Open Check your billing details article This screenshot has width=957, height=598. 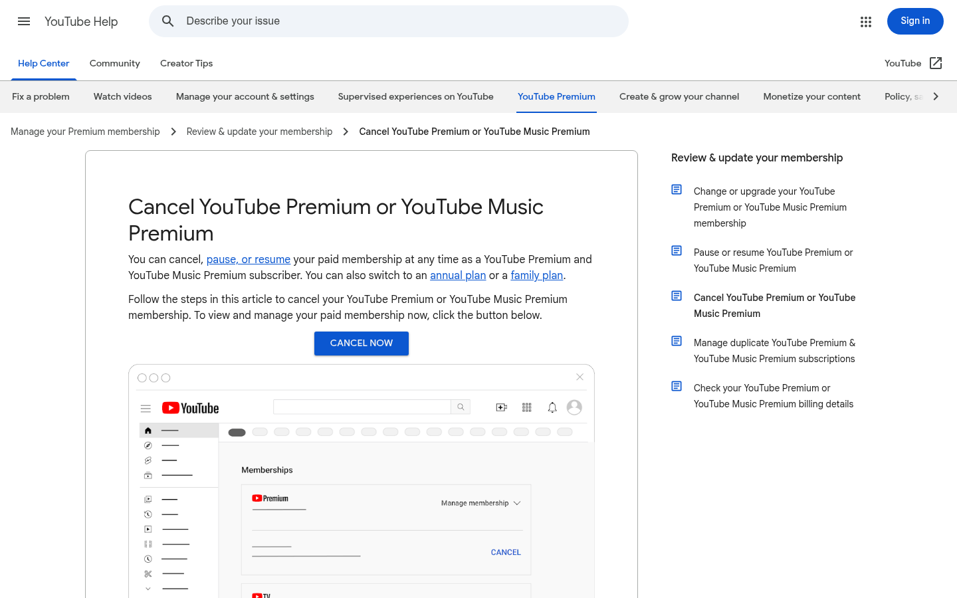point(774,396)
